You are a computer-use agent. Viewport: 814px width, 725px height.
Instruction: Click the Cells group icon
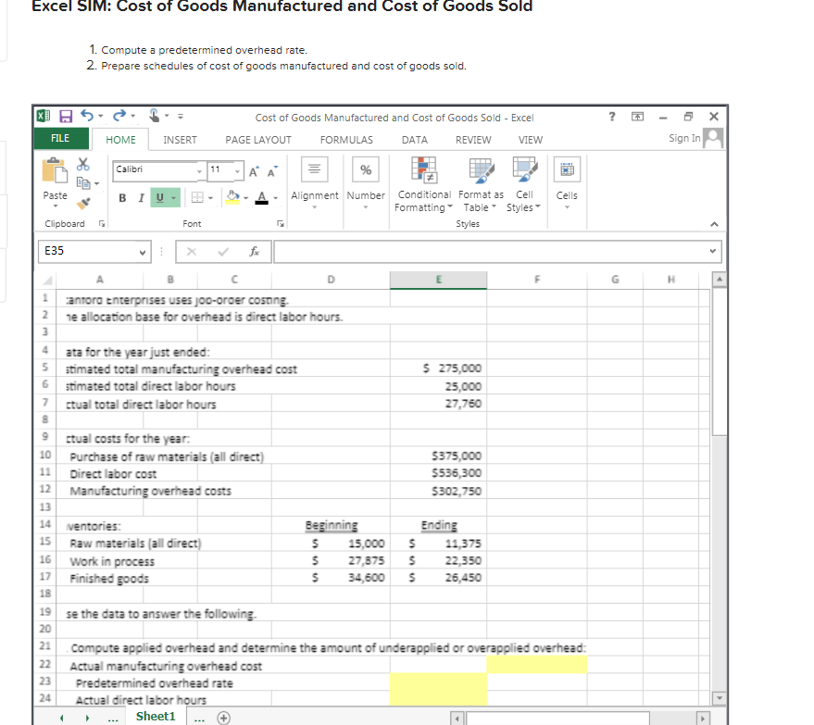tap(567, 169)
